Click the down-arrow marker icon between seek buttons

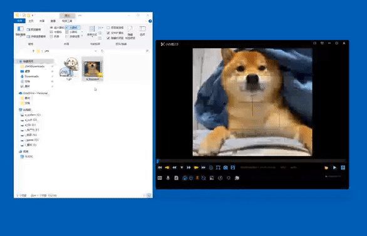pos(182,167)
